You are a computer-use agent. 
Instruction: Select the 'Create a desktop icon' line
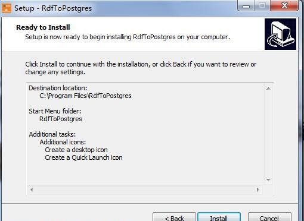pyautogui.click(x=76, y=150)
